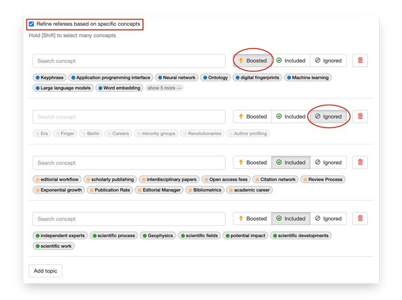Set Keyphrase topic row to Boosted
The height and width of the screenshot is (300, 402).
pos(253,60)
